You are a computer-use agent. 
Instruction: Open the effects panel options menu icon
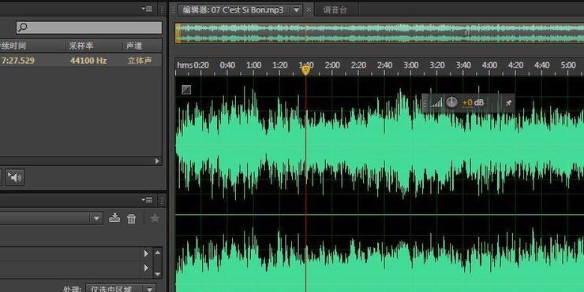(147, 200)
